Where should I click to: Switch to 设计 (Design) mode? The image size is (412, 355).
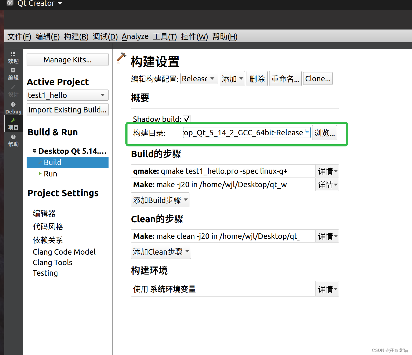[13, 91]
